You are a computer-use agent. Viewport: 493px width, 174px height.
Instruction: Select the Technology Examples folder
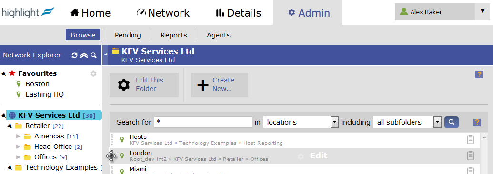coord(61,167)
